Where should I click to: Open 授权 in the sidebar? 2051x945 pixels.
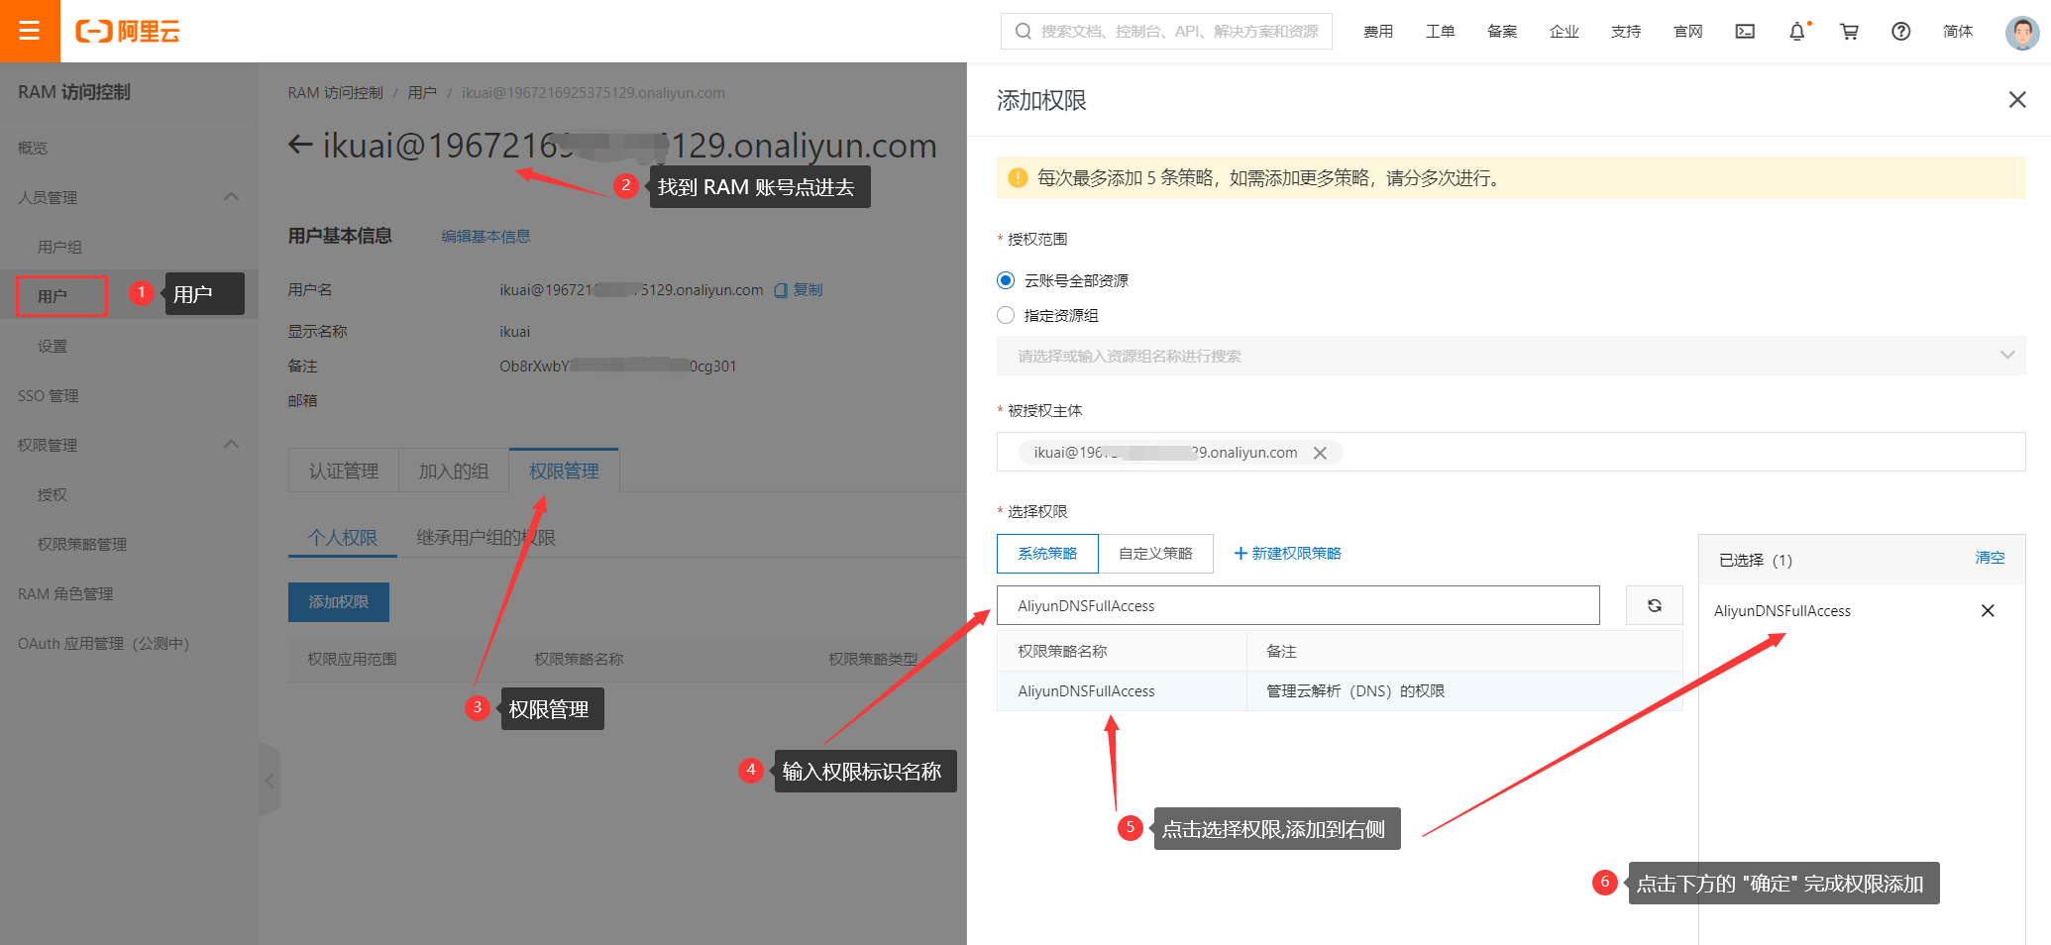point(53,494)
